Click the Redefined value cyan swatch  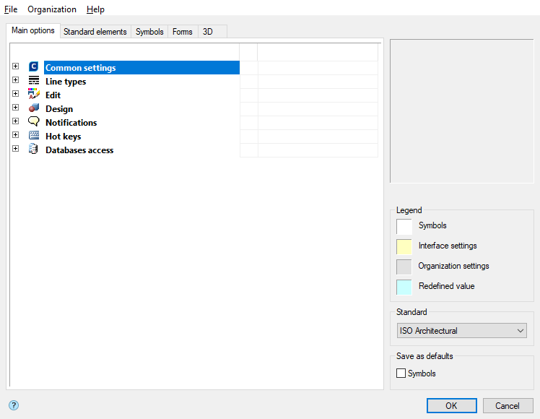(404, 287)
